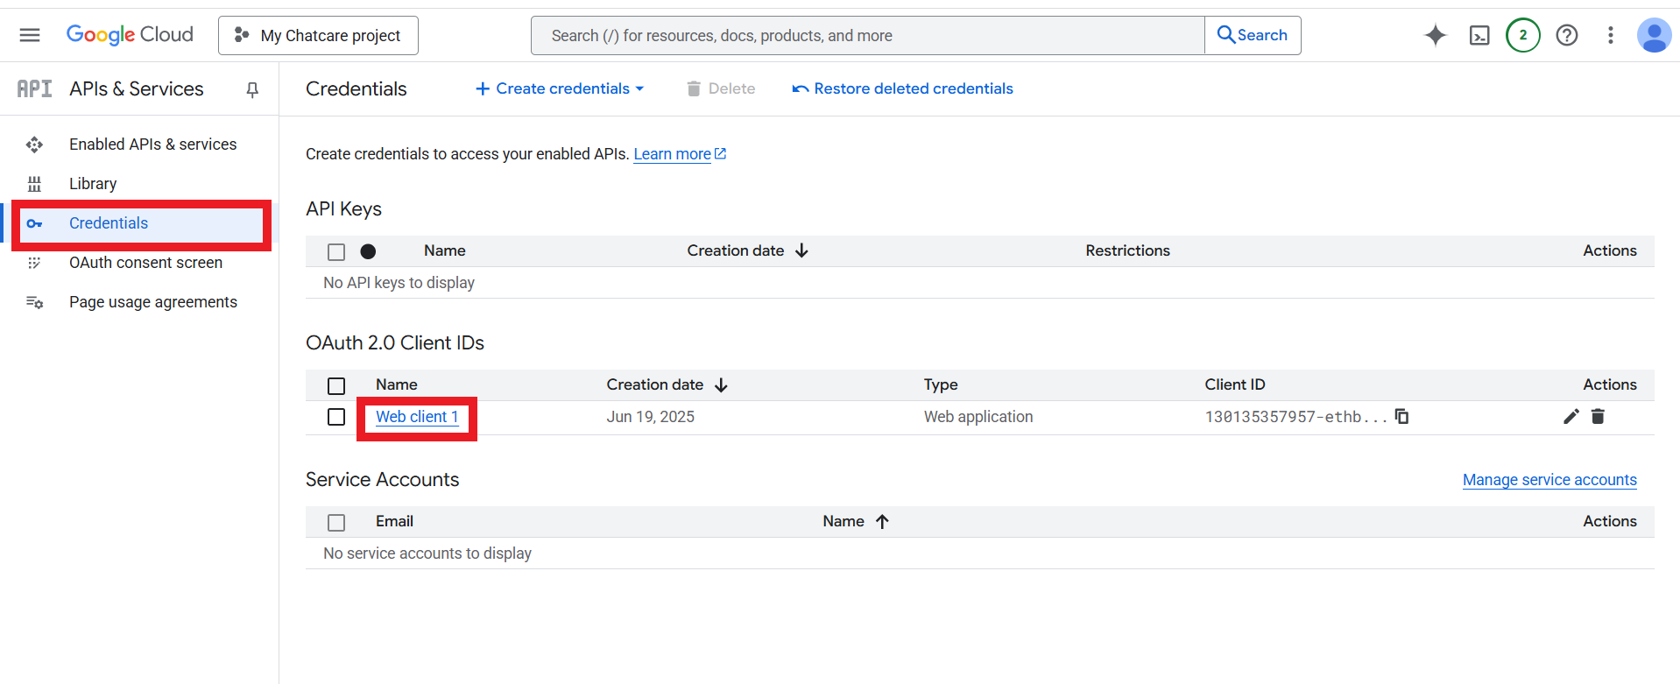Screen dimensions: 1680x684
Task: Select all API keys checkbox
Action: click(336, 252)
